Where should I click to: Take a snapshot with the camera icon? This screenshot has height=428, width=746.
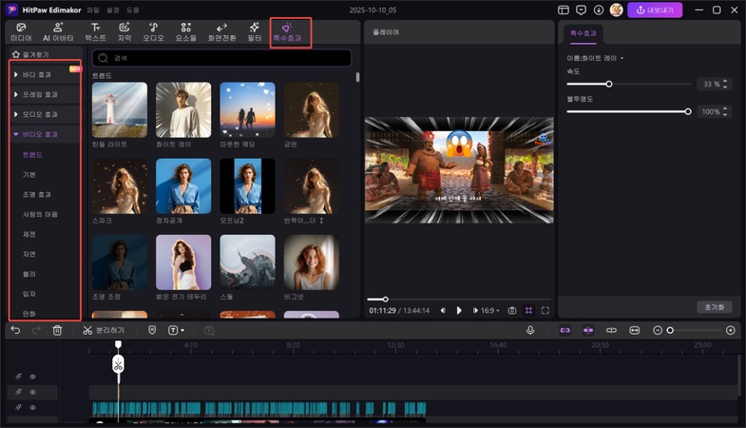click(512, 310)
